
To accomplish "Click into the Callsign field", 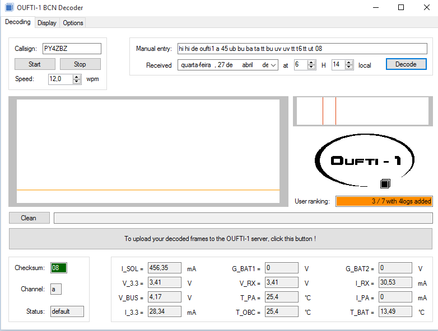I will tap(71, 49).
